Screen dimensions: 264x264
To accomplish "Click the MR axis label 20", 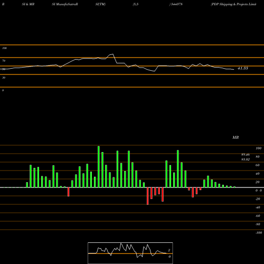I will (x=258, y=182).
